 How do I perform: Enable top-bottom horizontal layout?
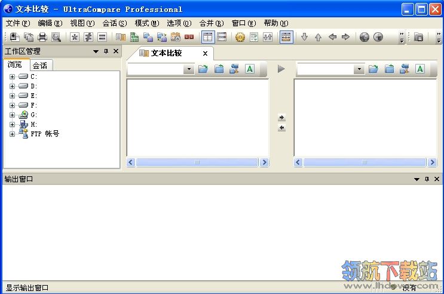pos(222,37)
